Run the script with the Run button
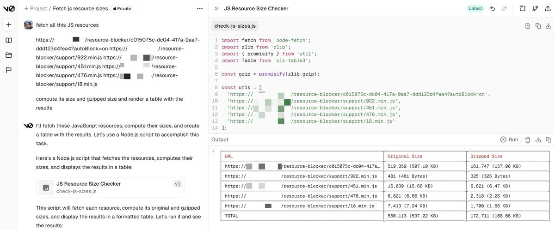The width and height of the screenshot is (555, 230). pyautogui.click(x=509, y=139)
